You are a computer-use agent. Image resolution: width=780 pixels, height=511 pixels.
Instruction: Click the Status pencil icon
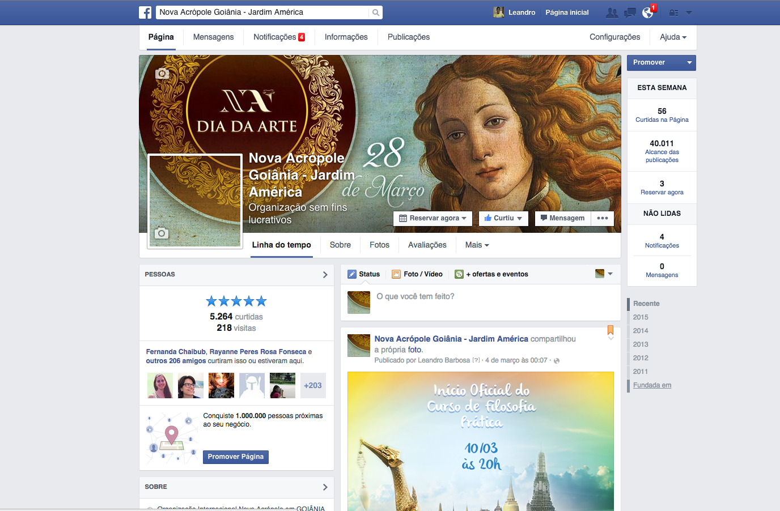click(x=352, y=274)
